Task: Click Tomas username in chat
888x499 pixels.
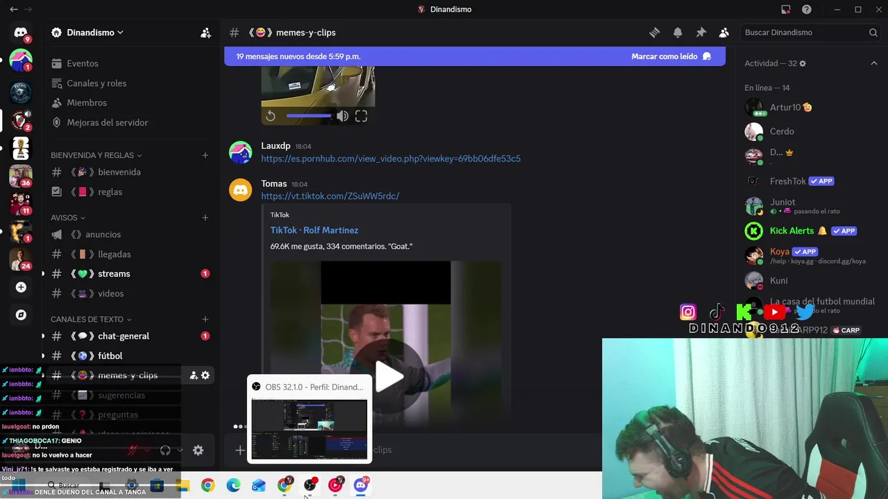Action: (274, 184)
